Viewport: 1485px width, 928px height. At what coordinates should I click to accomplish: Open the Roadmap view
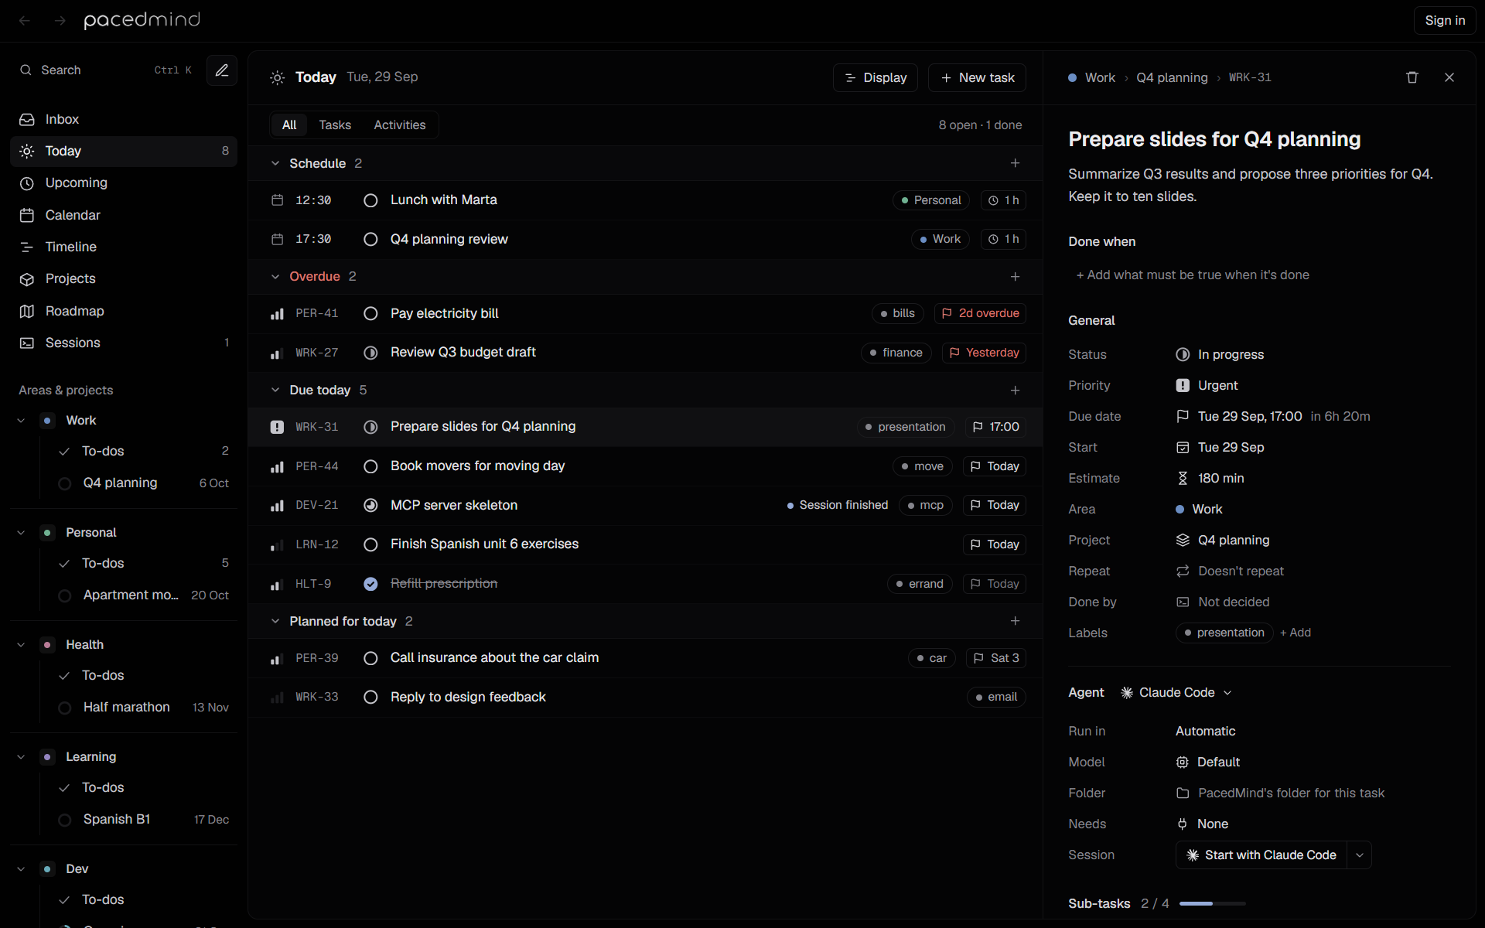click(124, 311)
